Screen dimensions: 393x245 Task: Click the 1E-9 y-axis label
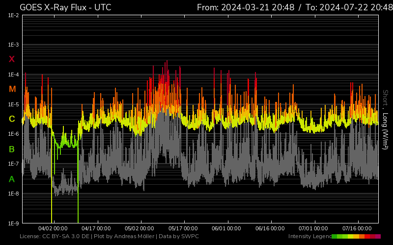tap(13, 223)
